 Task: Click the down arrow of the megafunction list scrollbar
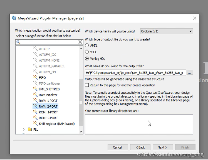point(81,132)
